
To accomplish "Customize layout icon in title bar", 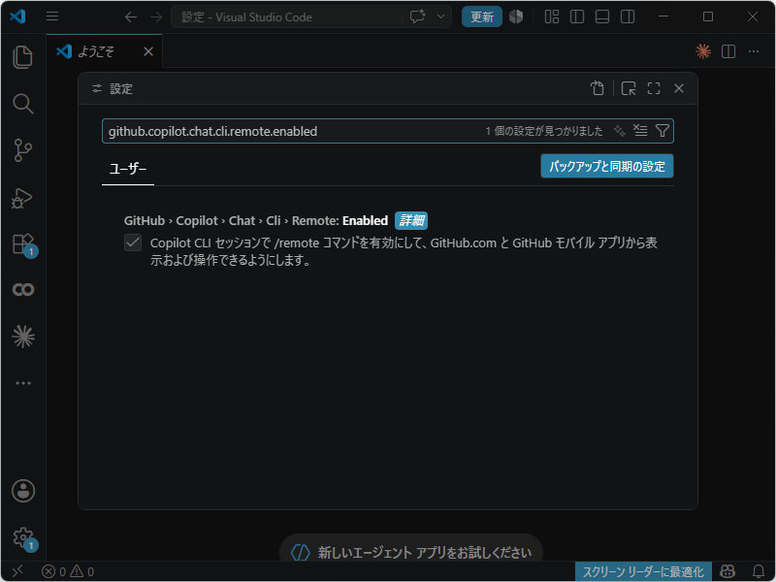I will click(x=552, y=16).
